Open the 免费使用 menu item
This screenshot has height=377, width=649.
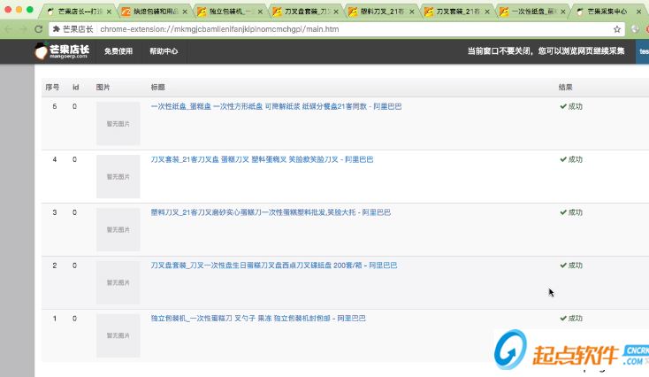118,51
